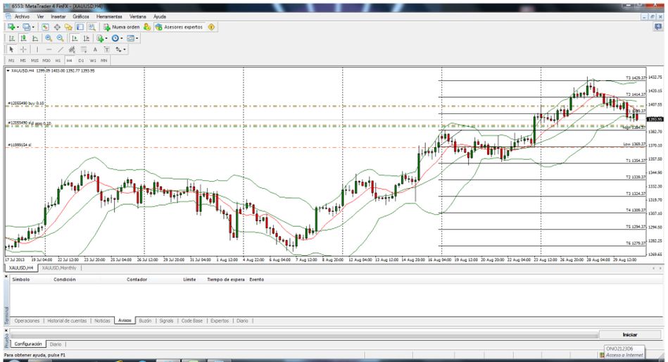Select the text label A tool

96,49
